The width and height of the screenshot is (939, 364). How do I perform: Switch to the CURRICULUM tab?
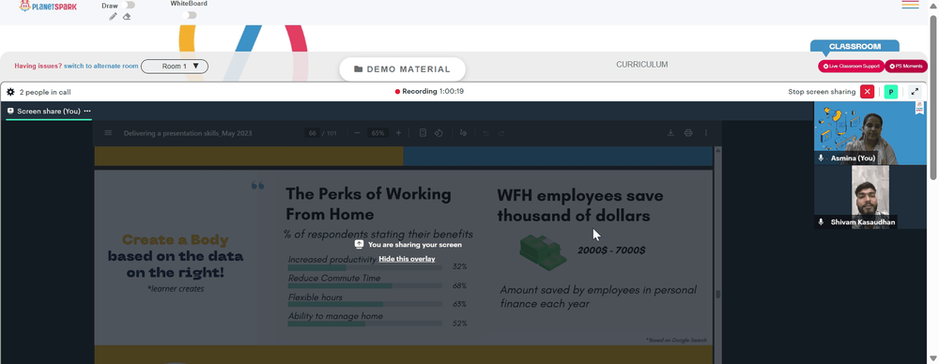(x=642, y=65)
